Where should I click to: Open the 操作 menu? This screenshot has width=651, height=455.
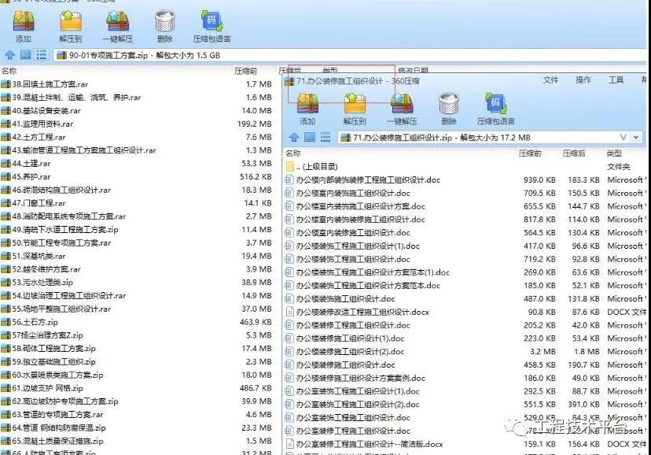583,80
